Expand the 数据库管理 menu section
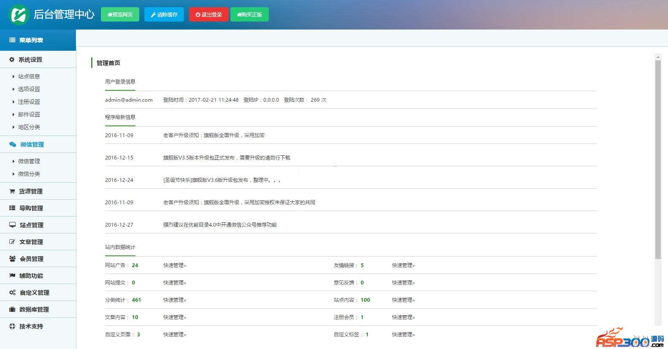Viewport: 668px width, 349px height. (x=38, y=309)
